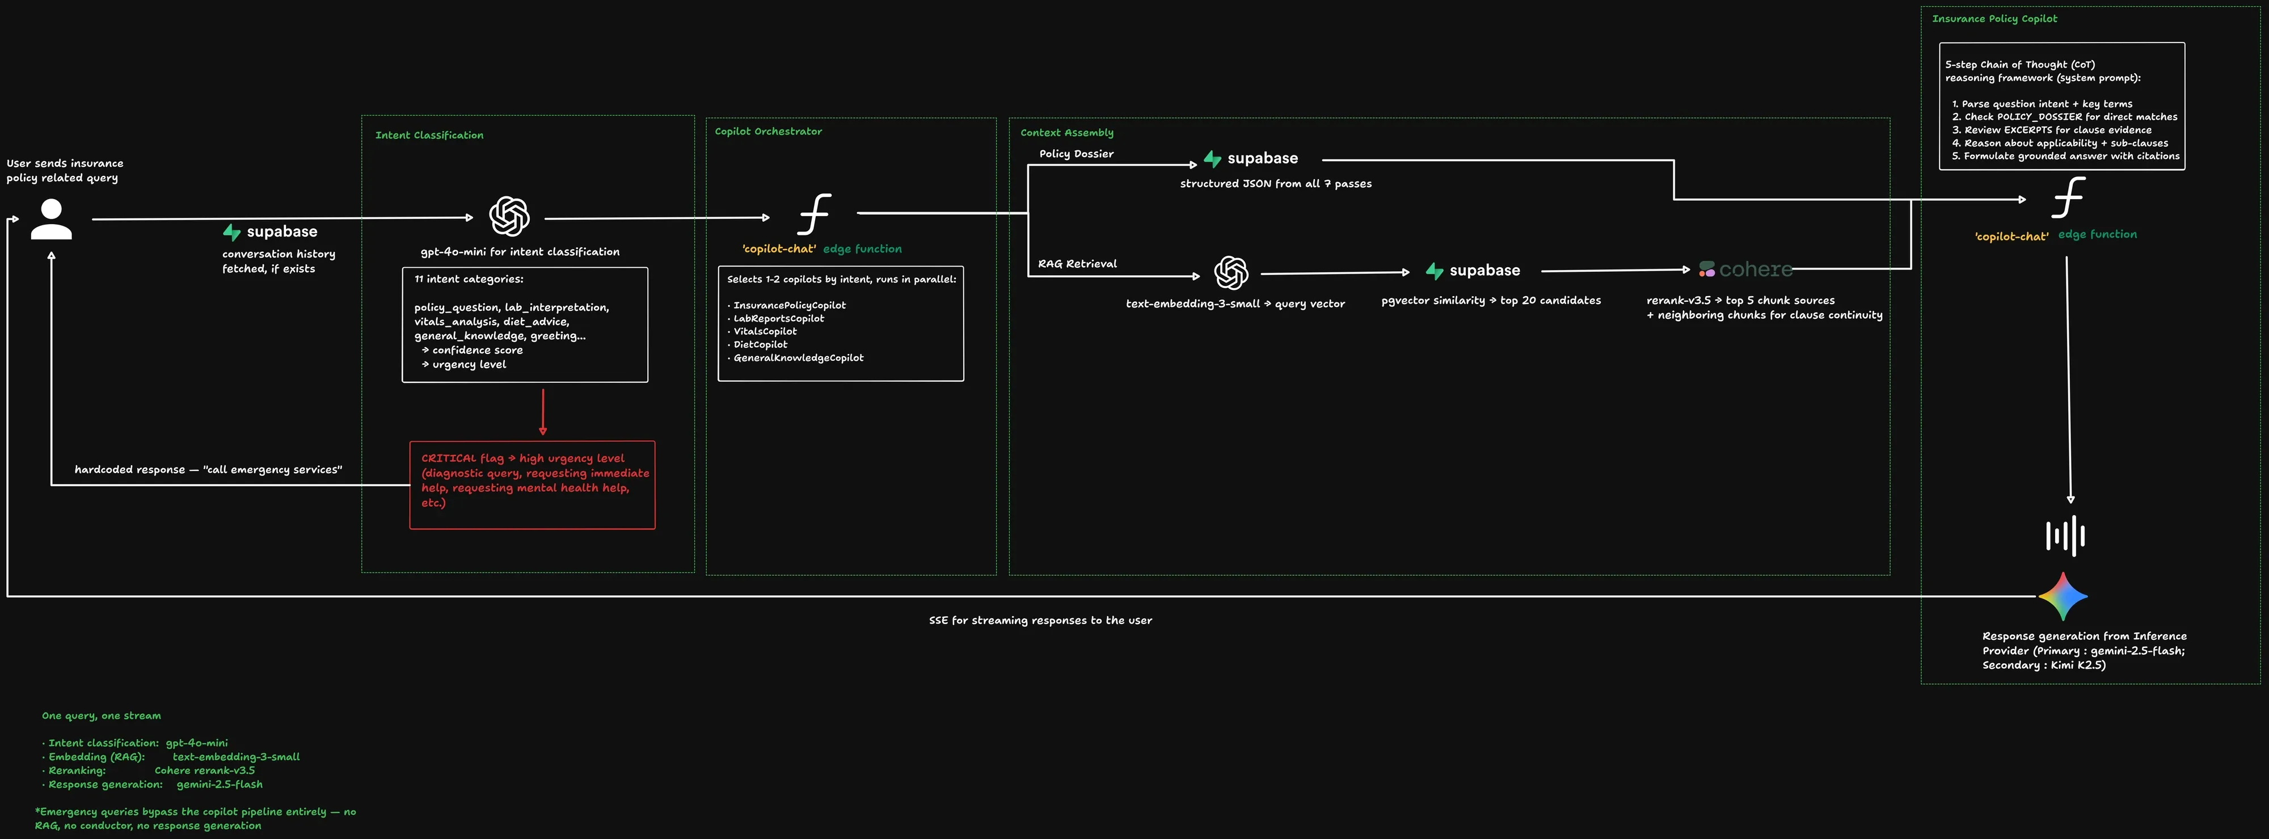Select the red CRITICAL flag box
The height and width of the screenshot is (839, 2269).
pos(532,484)
